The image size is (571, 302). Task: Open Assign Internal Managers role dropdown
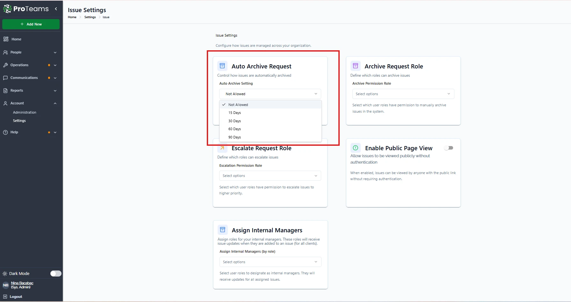tap(270, 262)
